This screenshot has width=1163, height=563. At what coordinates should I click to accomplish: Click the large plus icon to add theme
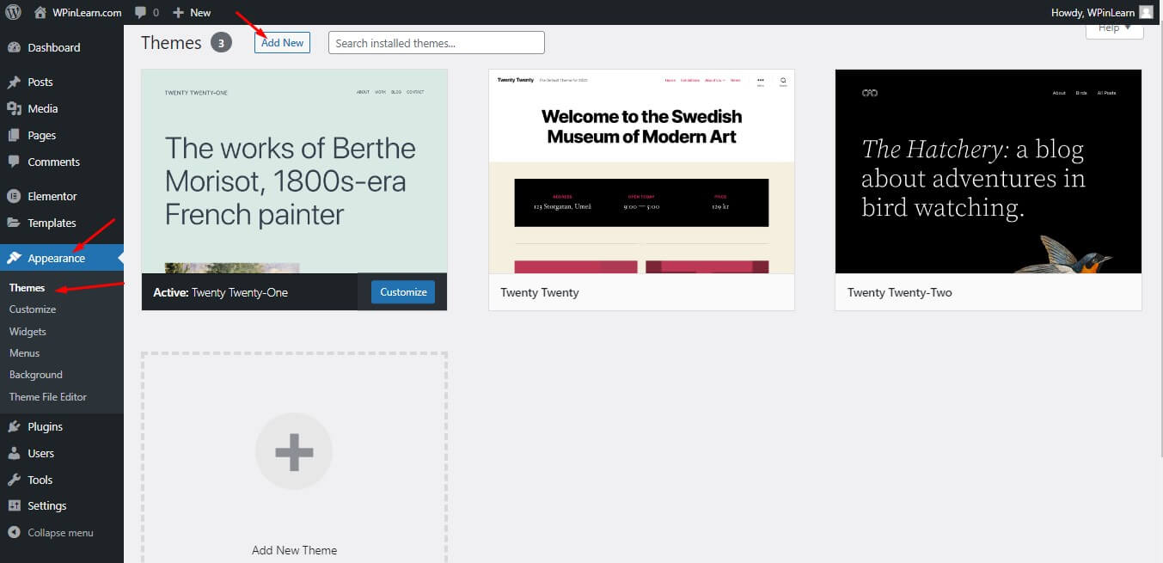294,452
